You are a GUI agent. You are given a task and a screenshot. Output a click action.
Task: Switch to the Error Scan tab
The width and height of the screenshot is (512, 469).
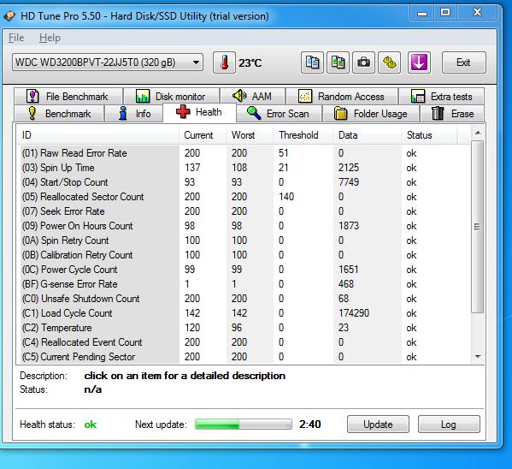[x=280, y=114]
